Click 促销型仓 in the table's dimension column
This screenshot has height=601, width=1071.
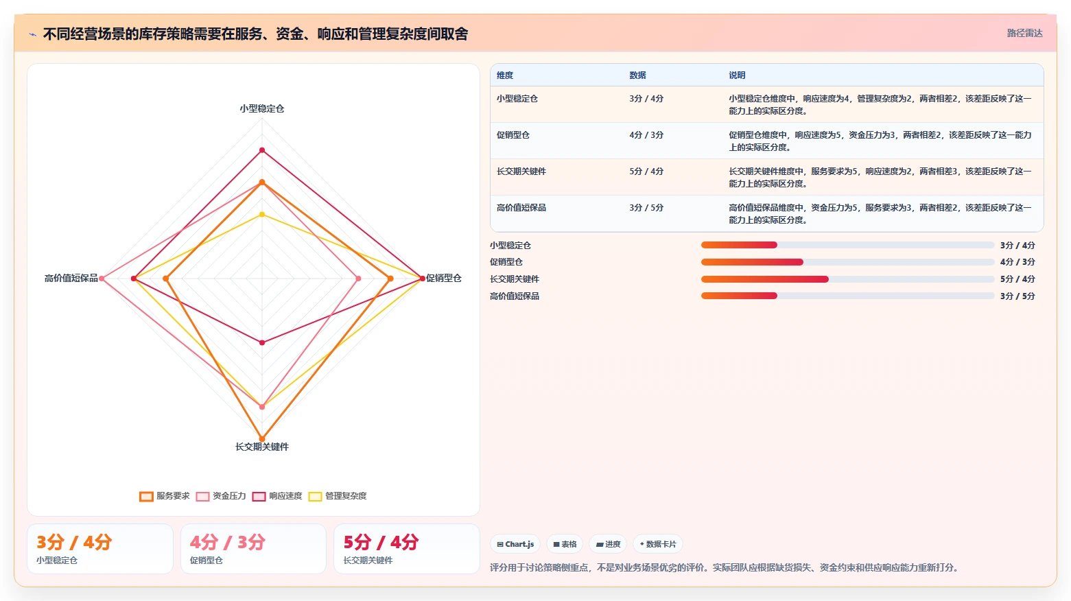click(x=513, y=135)
